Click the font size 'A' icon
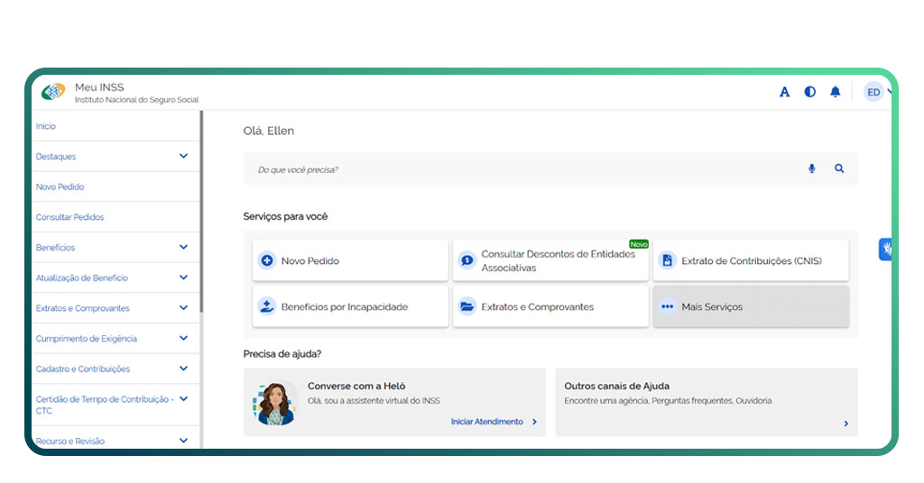This screenshot has width=924, height=483. point(784,92)
